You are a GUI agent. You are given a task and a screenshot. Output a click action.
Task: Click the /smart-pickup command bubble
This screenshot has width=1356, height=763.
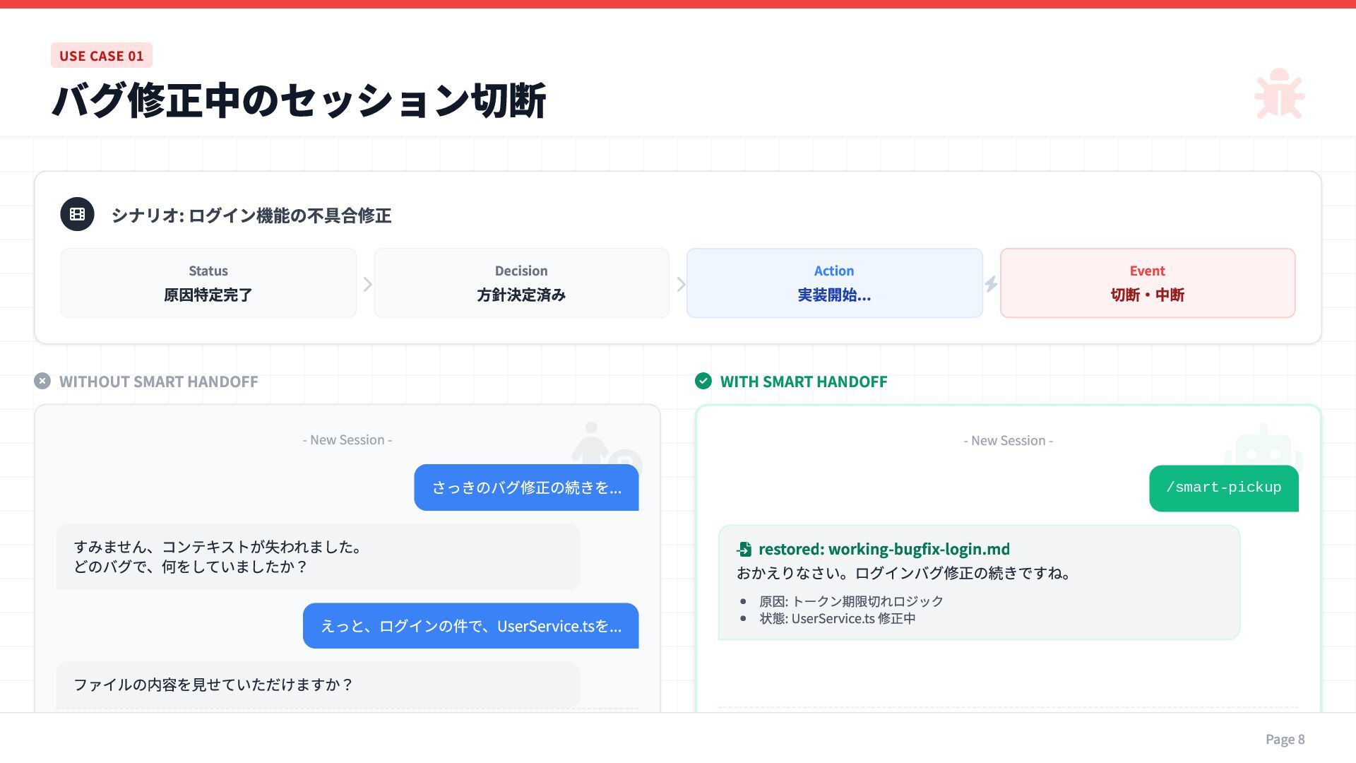pyautogui.click(x=1223, y=488)
